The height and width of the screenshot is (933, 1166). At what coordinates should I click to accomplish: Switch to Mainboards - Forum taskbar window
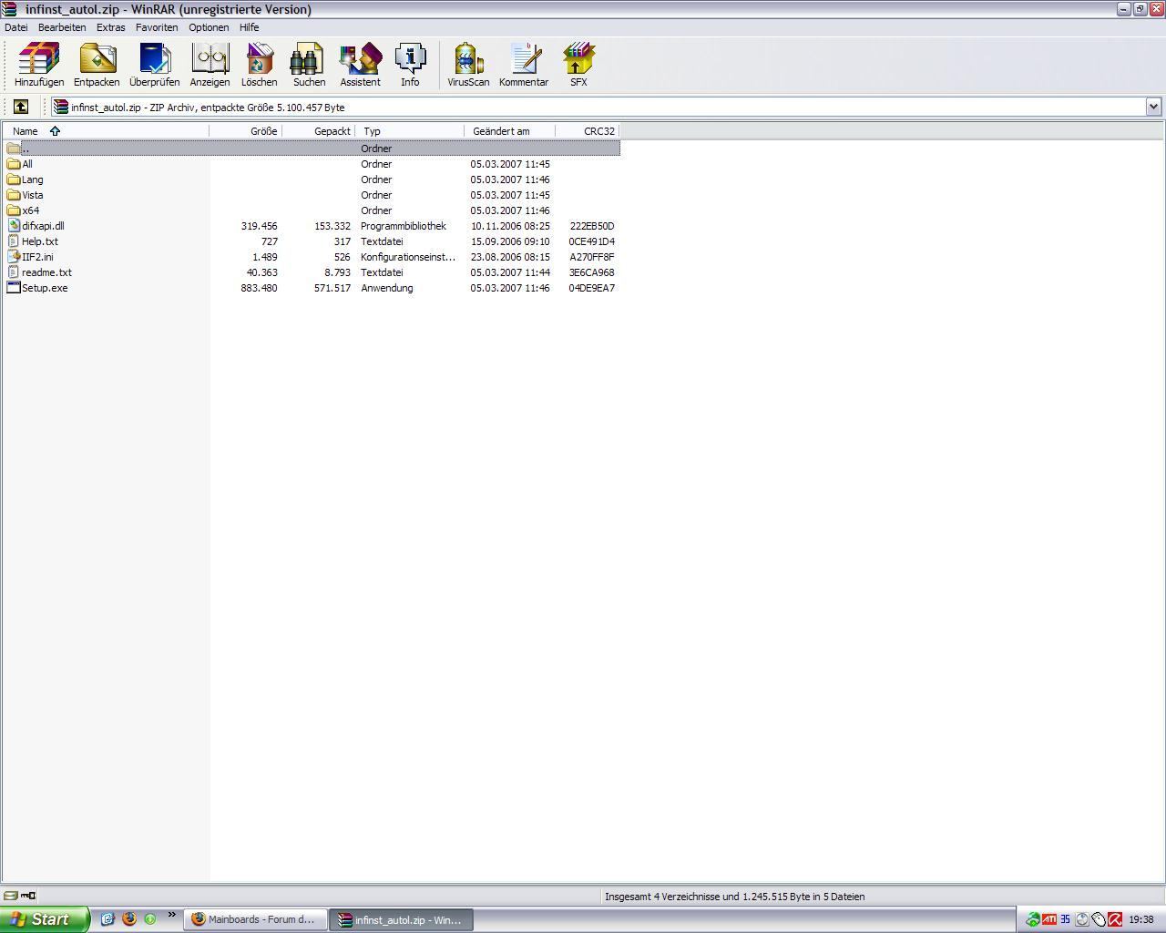click(x=255, y=919)
